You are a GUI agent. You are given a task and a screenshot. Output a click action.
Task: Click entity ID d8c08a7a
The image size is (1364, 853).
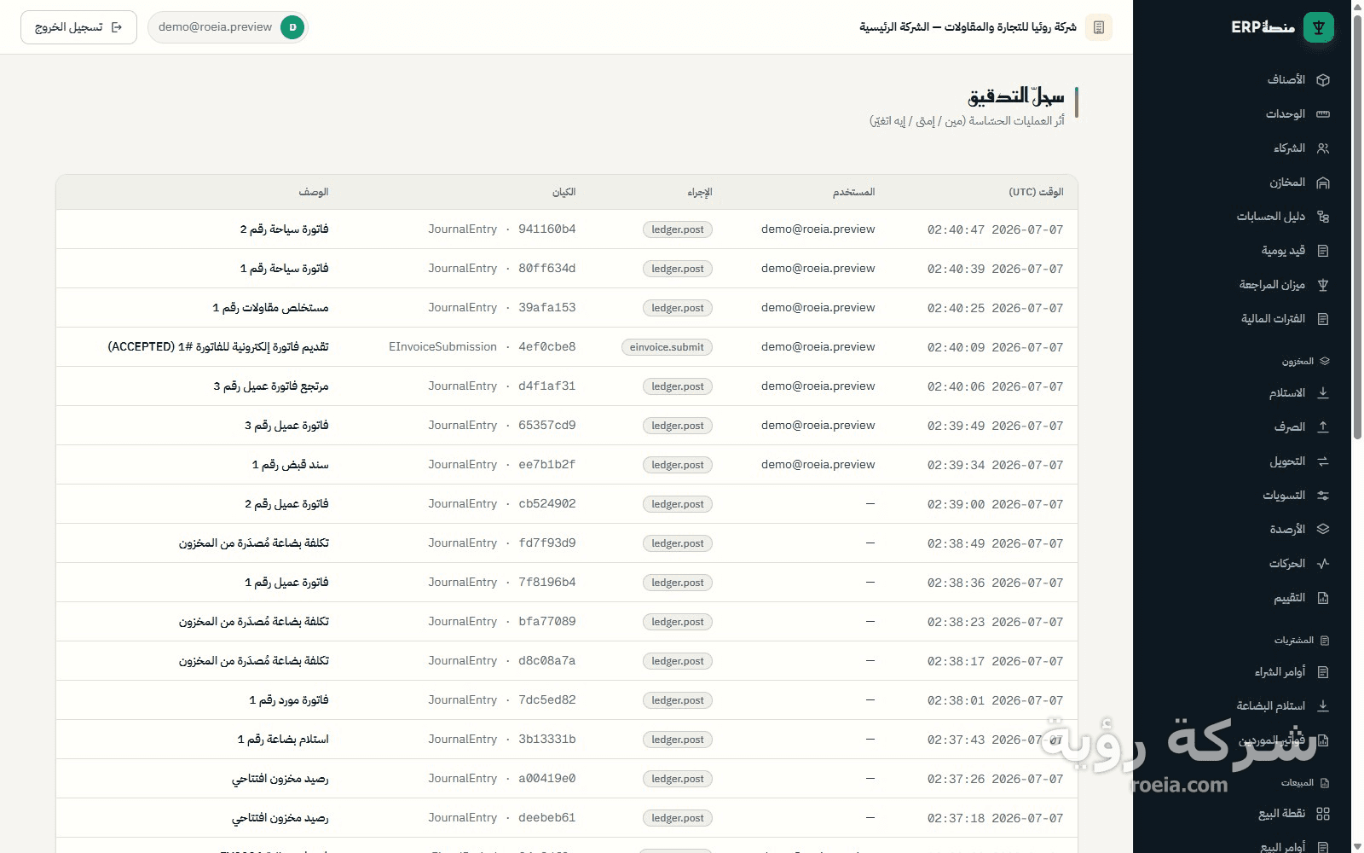[547, 661]
